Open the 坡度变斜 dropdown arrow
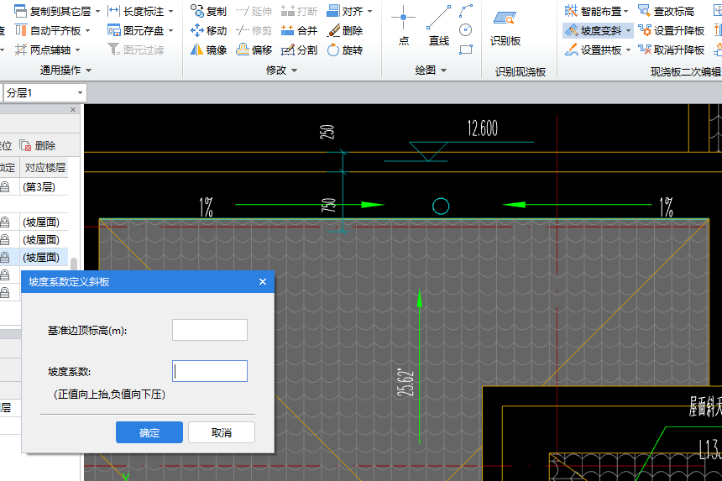The height and width of the screenshot is (481, 722). [628, 31]
